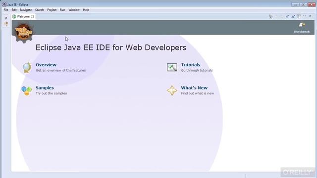Click the Samples colored spheres icon
Viewport: 317px width, 178px height.
[x=27, y=90]
